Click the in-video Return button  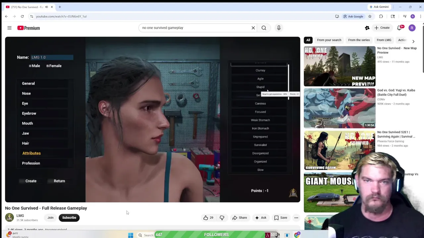(59, 181)
